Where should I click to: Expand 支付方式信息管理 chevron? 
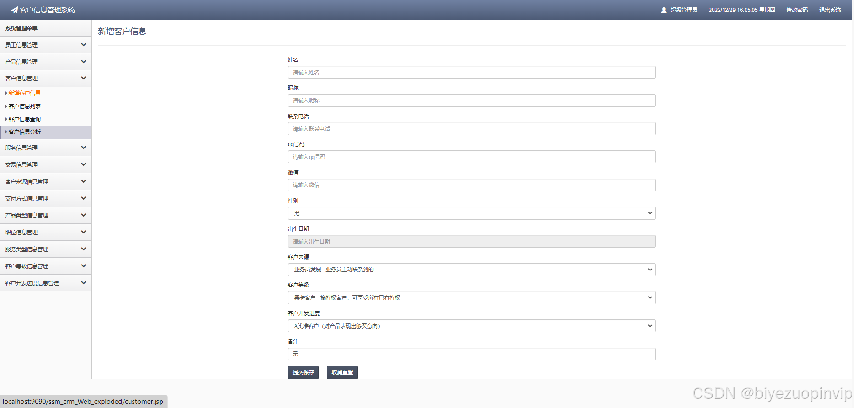(x=84, y=198)
